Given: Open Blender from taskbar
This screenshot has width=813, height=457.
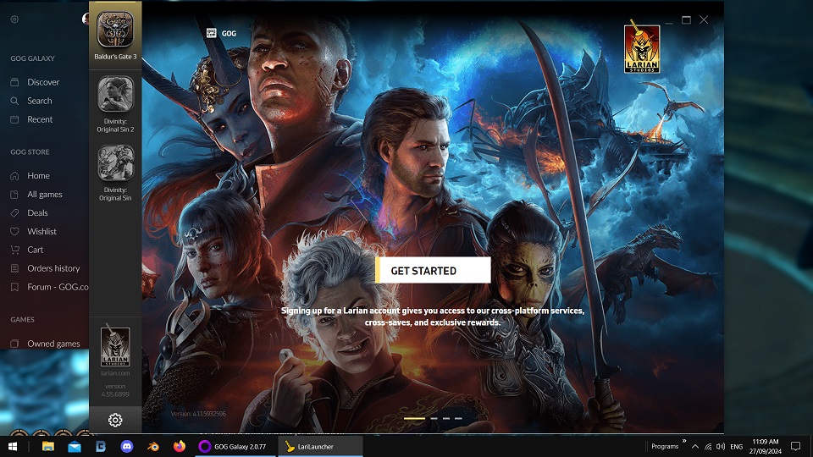Looking at the screenshot, I should (x=153, y=446).
